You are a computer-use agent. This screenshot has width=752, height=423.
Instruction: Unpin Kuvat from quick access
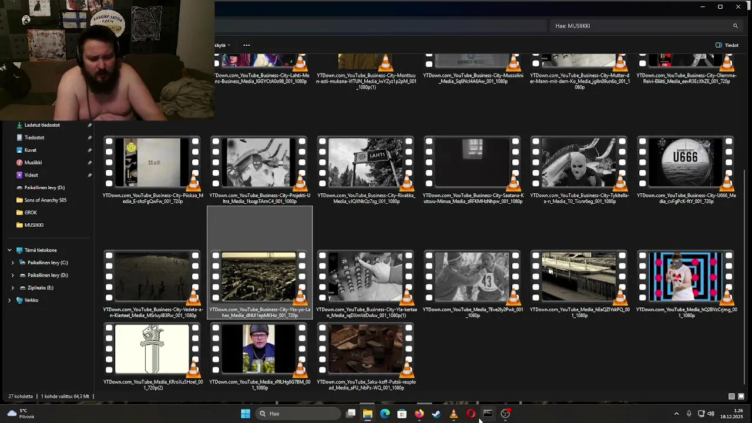90,150
